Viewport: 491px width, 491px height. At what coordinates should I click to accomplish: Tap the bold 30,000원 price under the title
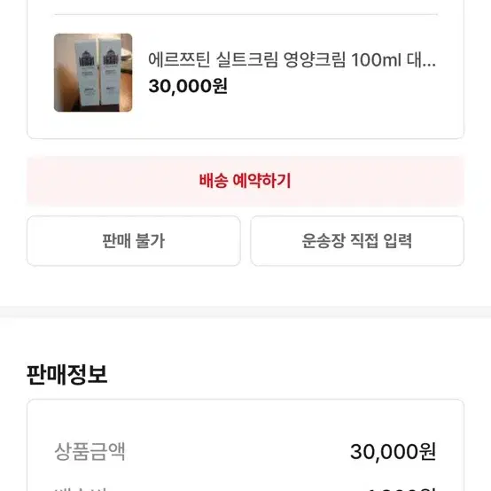coord(188,86)
